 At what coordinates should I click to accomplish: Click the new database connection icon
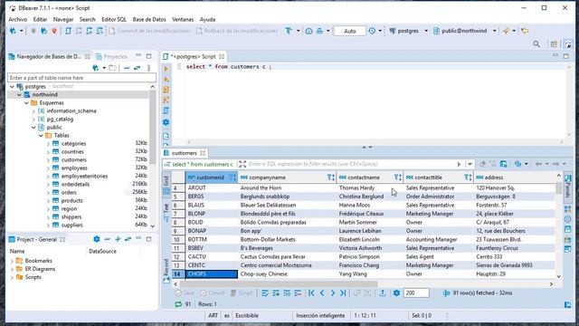point(13,31)
